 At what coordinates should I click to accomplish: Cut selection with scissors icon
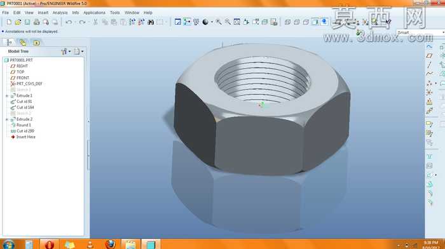95,22
